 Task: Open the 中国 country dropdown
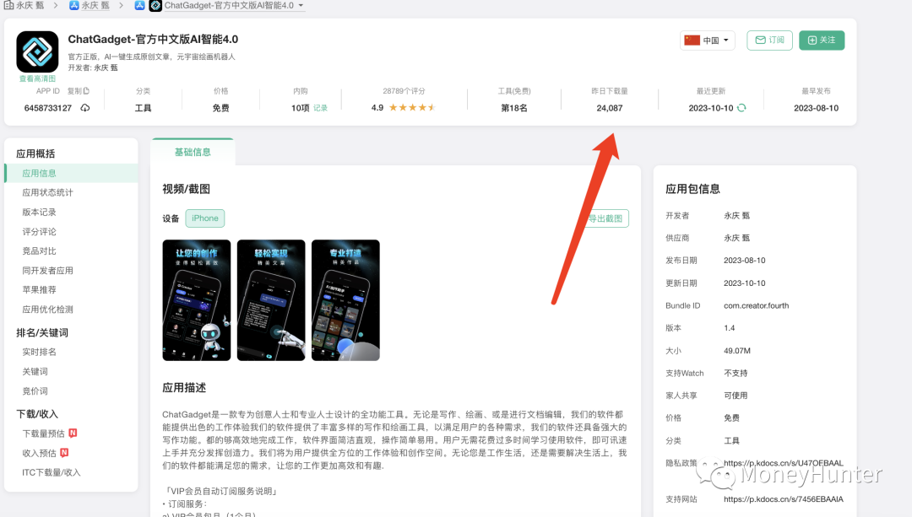pyautogui.click(x=708, y=40)
